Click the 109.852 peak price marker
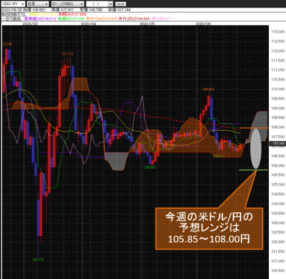 [x=208, y=90]
